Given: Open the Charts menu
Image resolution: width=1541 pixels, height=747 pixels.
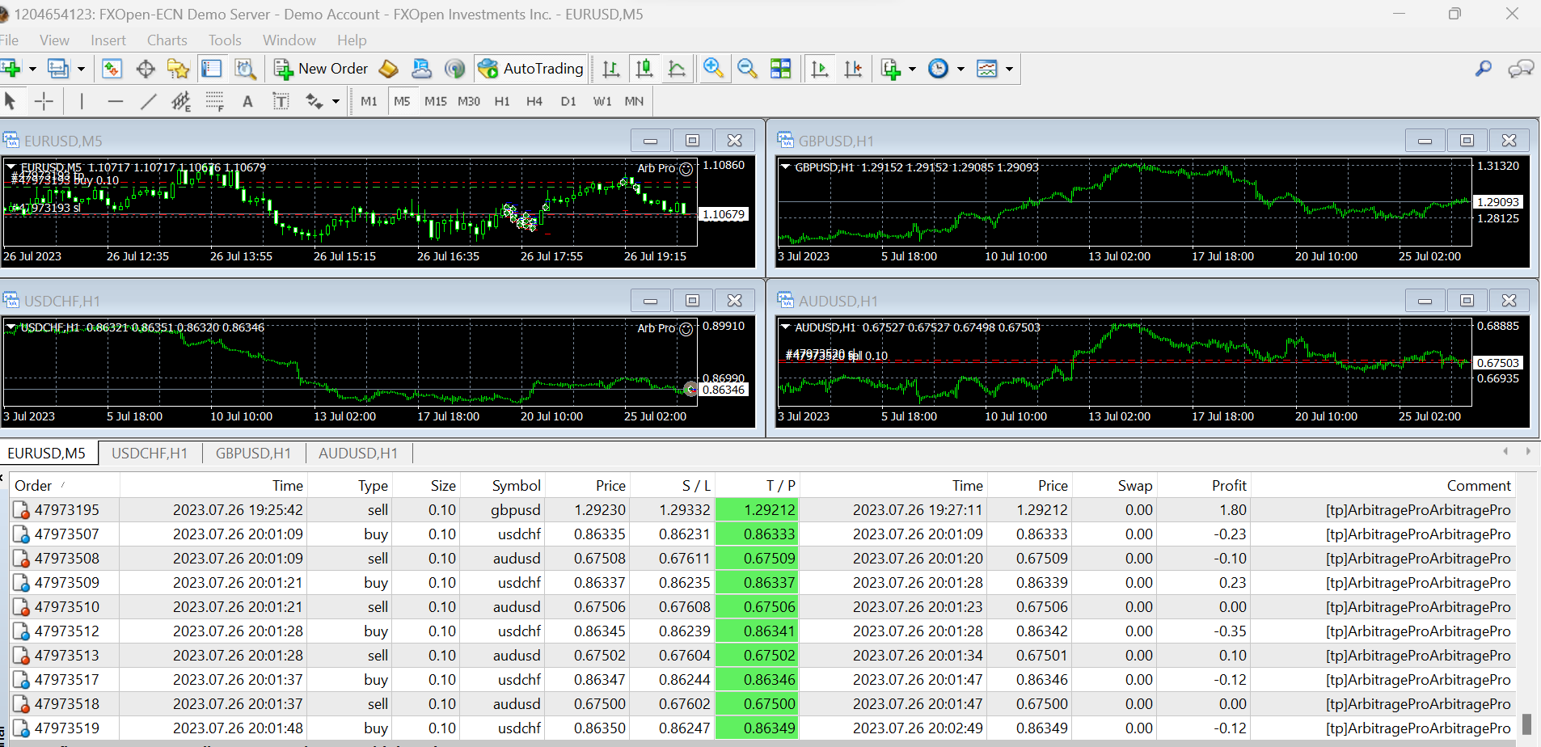Looking at the screenshot, I should [x=167, y=40].
